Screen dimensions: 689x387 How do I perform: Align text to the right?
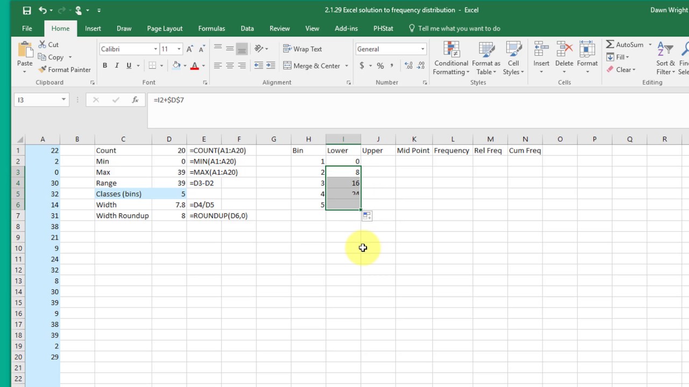pos(242,66)
